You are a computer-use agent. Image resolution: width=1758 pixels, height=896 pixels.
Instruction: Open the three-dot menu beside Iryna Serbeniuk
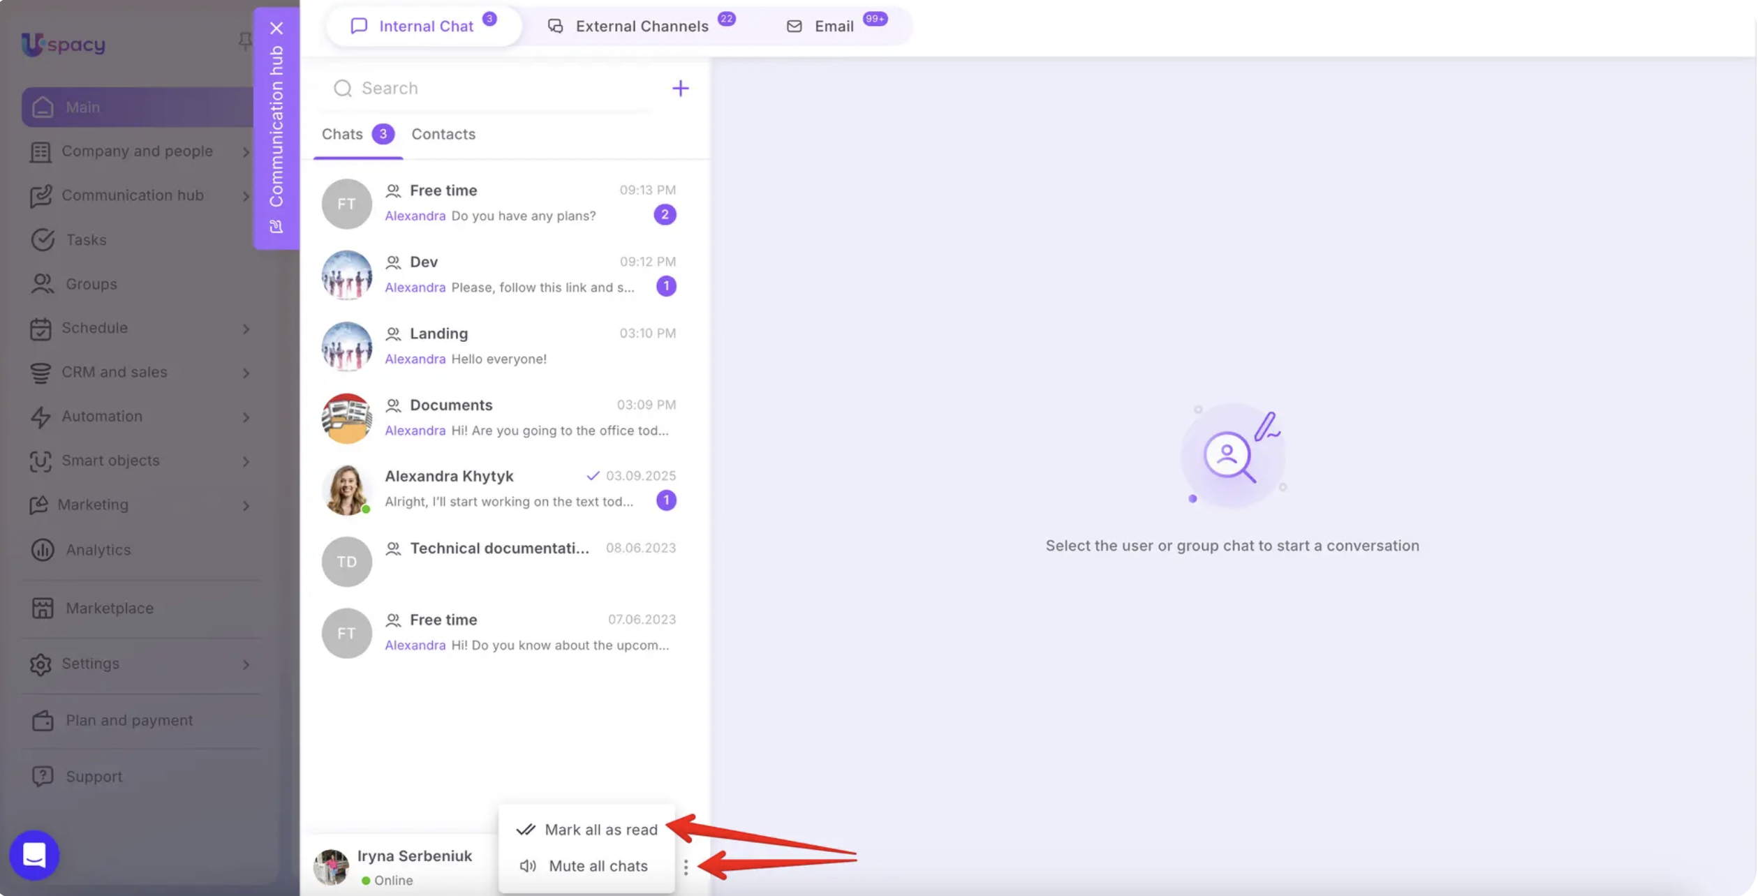[x=686, y=867]
